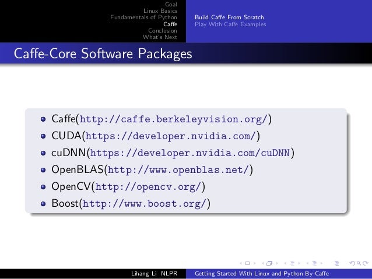
Task: Jump to the Goal section in header
Action: tap(171, 4)
